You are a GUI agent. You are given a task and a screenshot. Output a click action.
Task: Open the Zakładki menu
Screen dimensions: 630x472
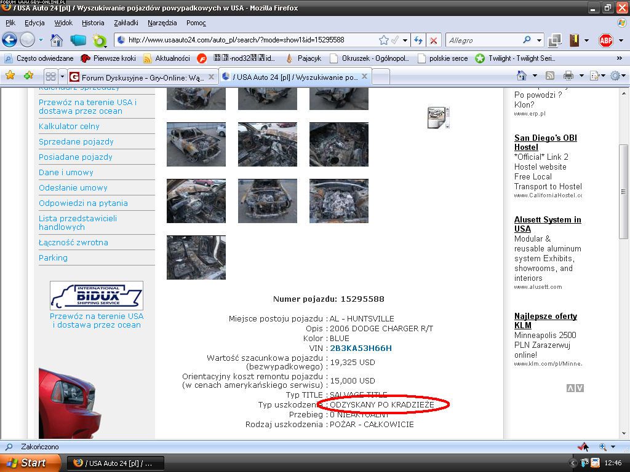coord(126,23)
